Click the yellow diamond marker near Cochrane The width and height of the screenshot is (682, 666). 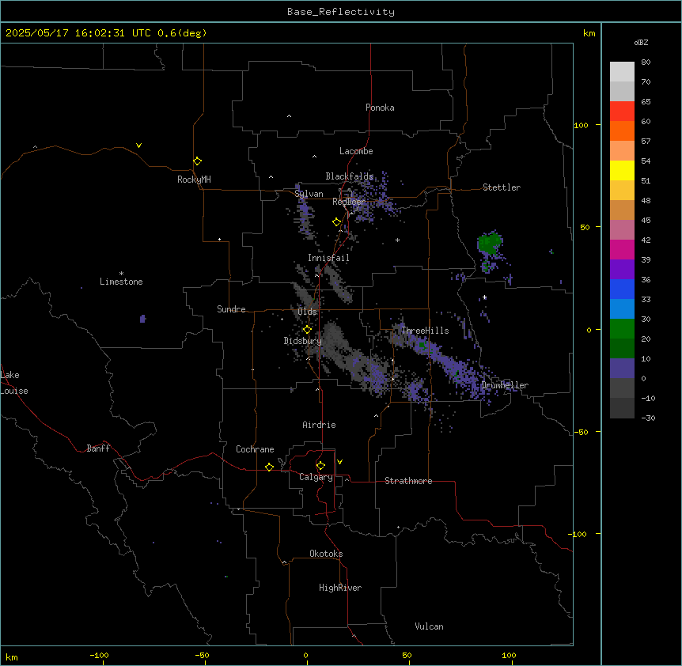pos(269,467)
